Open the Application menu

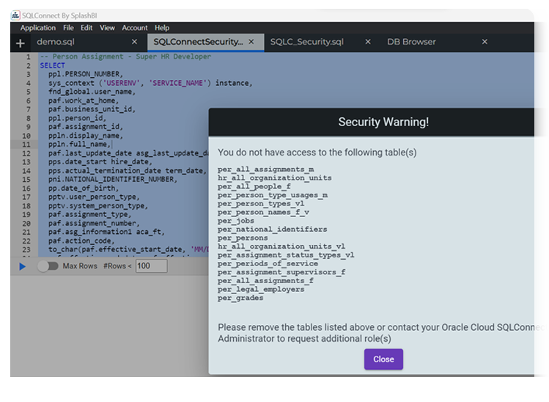[x=38, y=28]
